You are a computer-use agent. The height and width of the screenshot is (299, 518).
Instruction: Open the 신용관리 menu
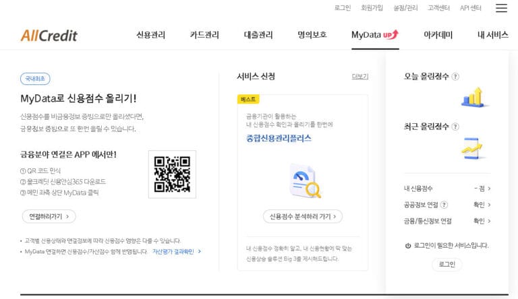(150, 34)
